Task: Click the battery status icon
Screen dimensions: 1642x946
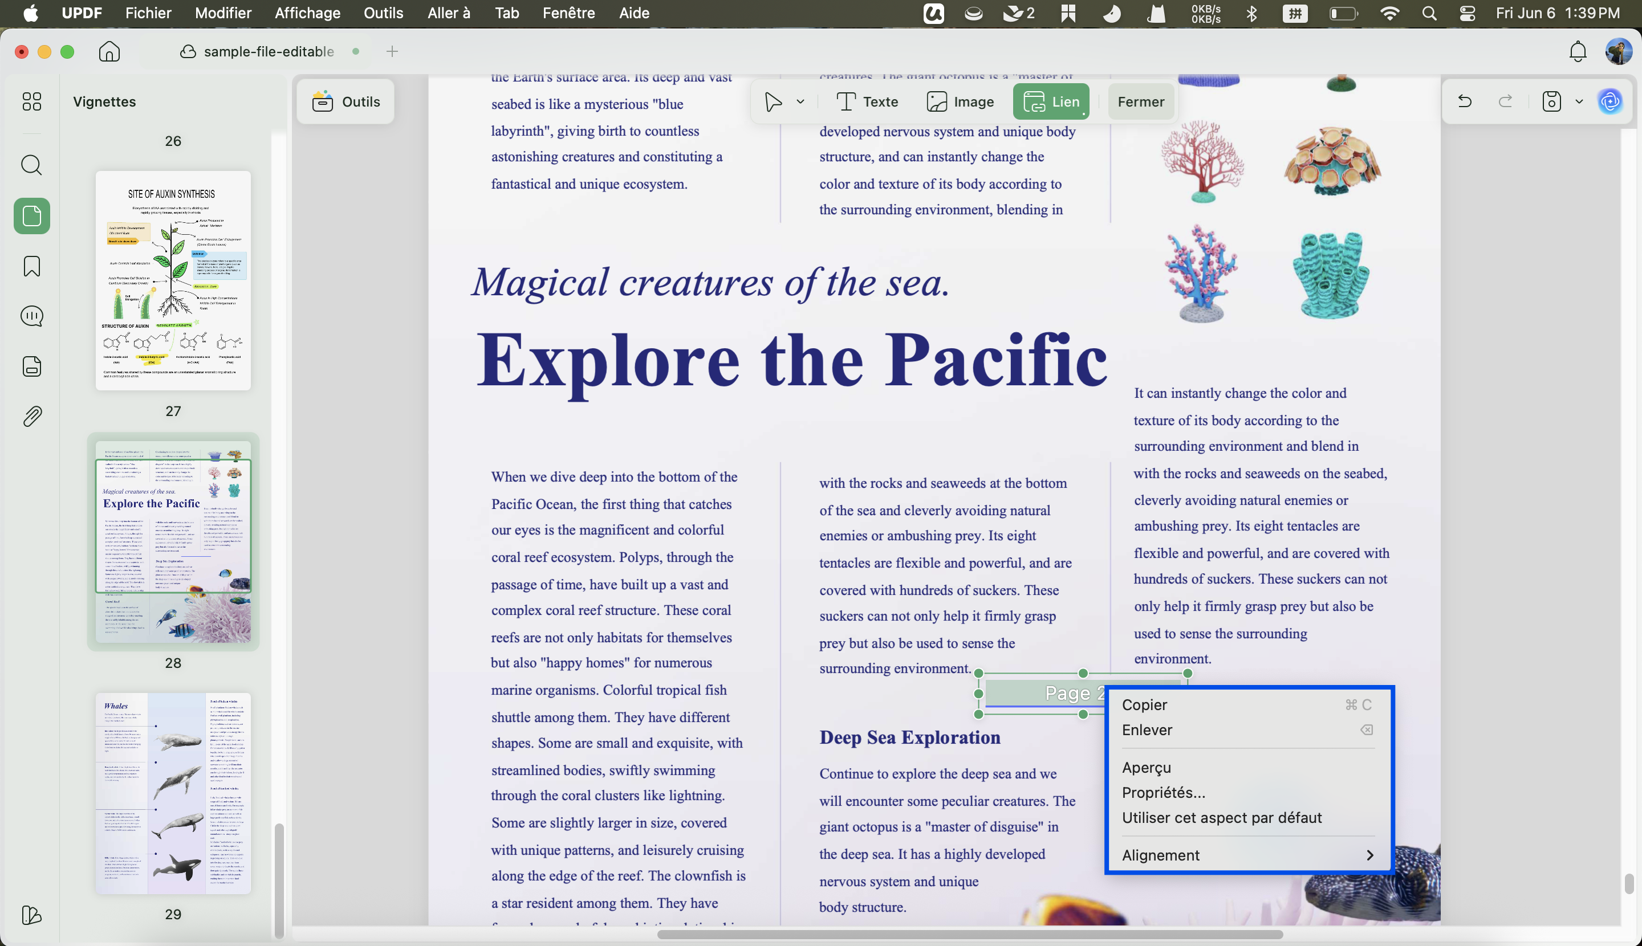Action: click(1344, 13)
